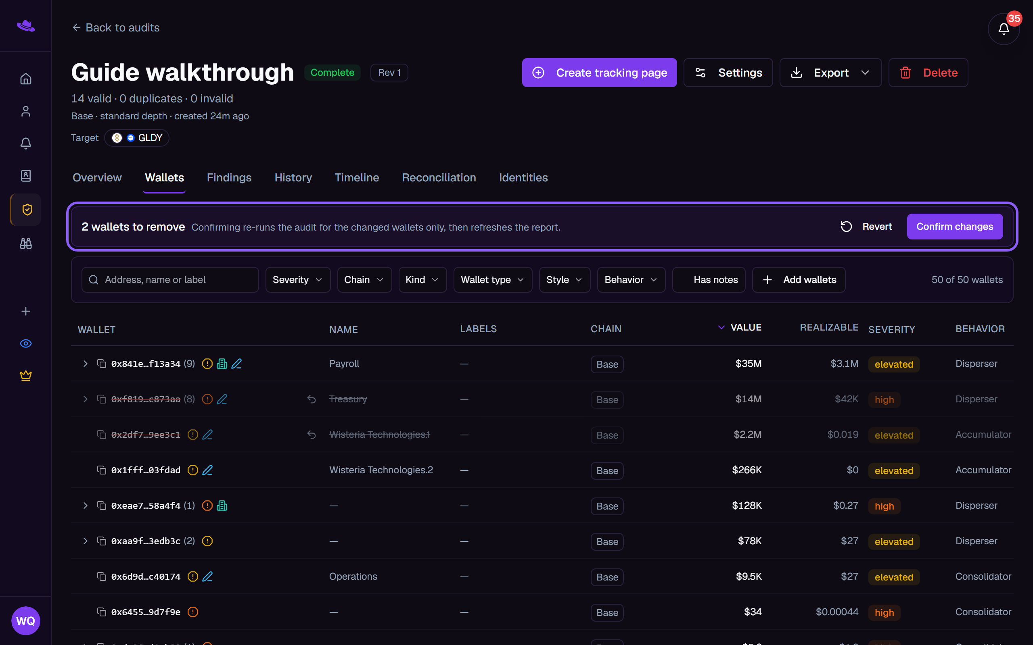The image size is (1033, 645).
Task: Click the plus icon in sidebar
Action: 25,311
